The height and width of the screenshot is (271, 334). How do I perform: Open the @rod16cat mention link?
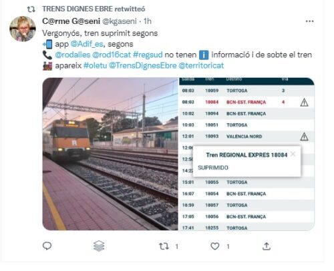tap(112, 55)
